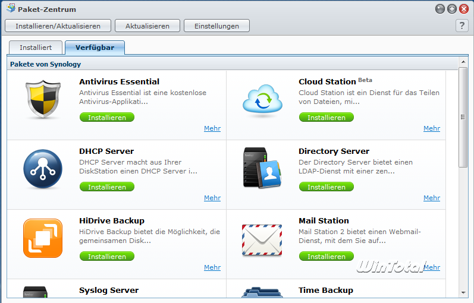Click the Time Backup folder icon
The width and height of the screenshot is (474, 303).
(262, 292)
